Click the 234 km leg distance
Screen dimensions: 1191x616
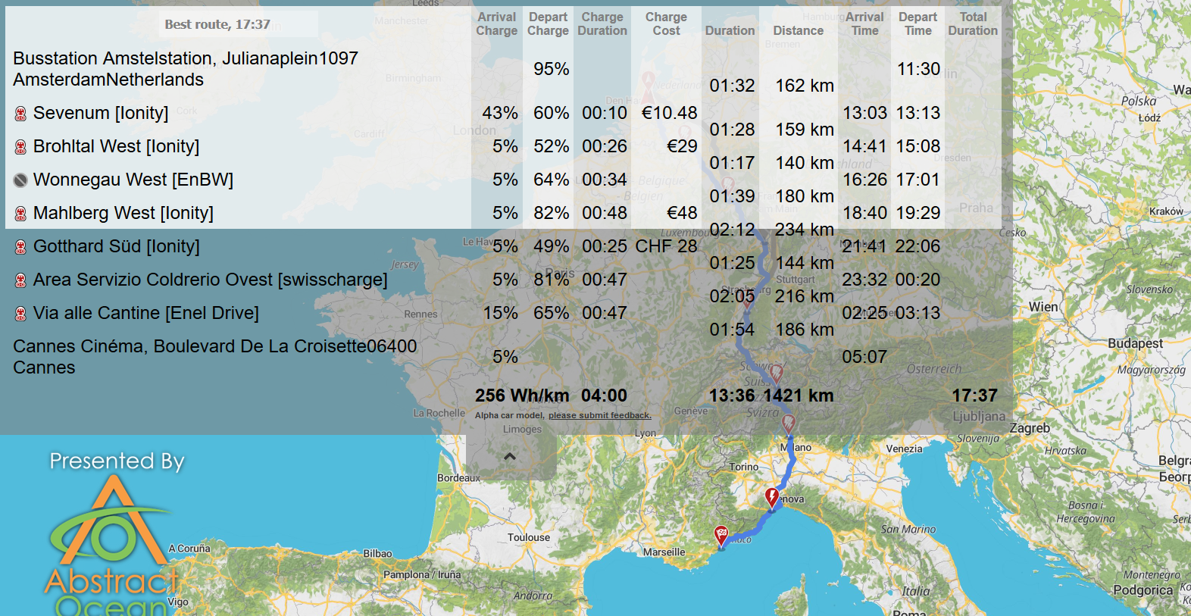click(x=805, y=230)
